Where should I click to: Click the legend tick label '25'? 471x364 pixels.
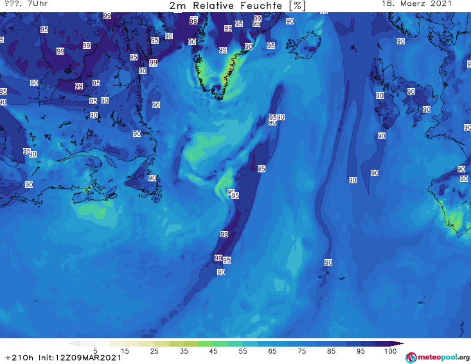154,351
